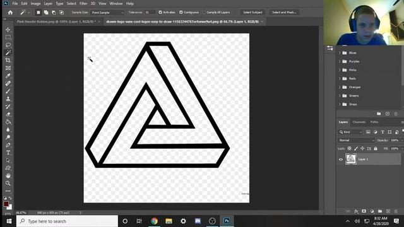Create new adjustment layer icon
The height and width of the screenshot is (227, 404).
coord(372,211)
